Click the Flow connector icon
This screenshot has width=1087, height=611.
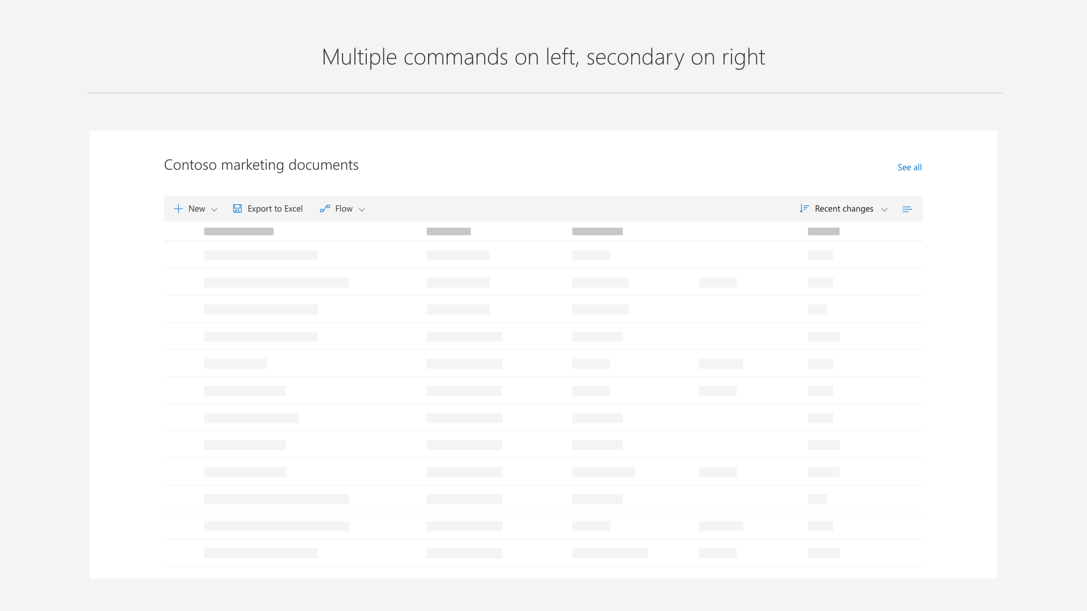[324, 209]
